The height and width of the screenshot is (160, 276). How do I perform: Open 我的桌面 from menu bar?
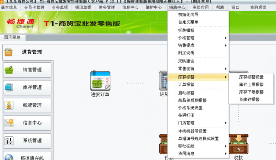pos(258,8)
